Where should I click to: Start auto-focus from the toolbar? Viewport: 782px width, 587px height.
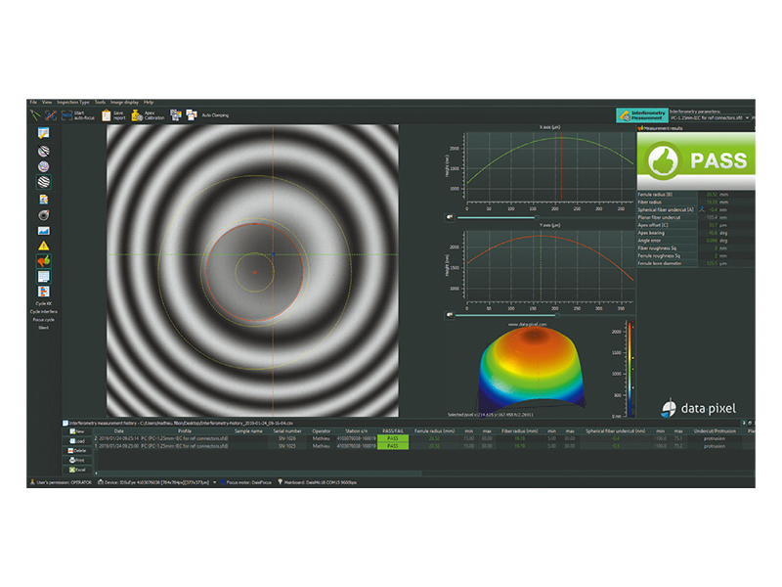[77, 115]
